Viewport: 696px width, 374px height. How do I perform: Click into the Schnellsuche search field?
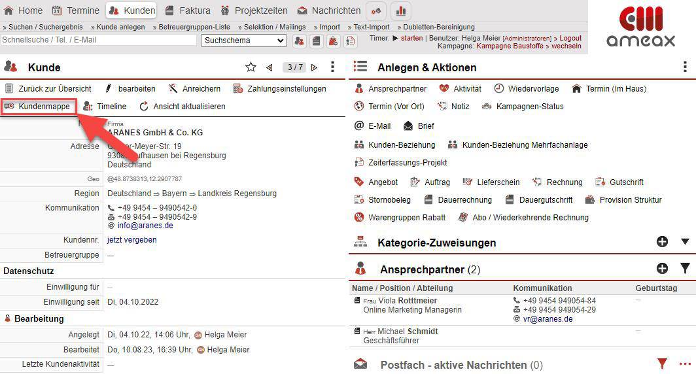[98, 41]
